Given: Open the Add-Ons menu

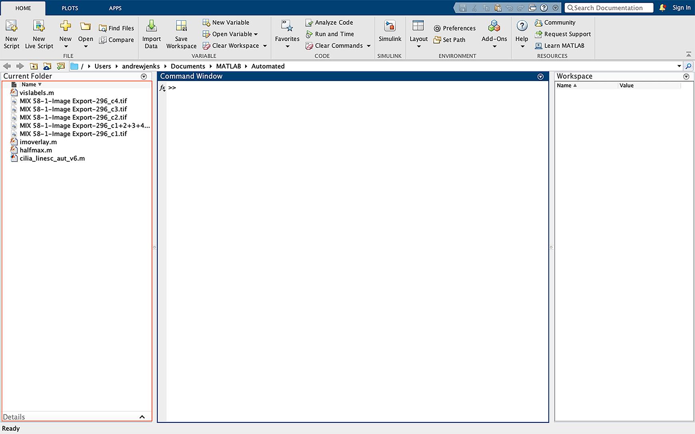Looking at the screenshot, I should [x=494, y=35].
